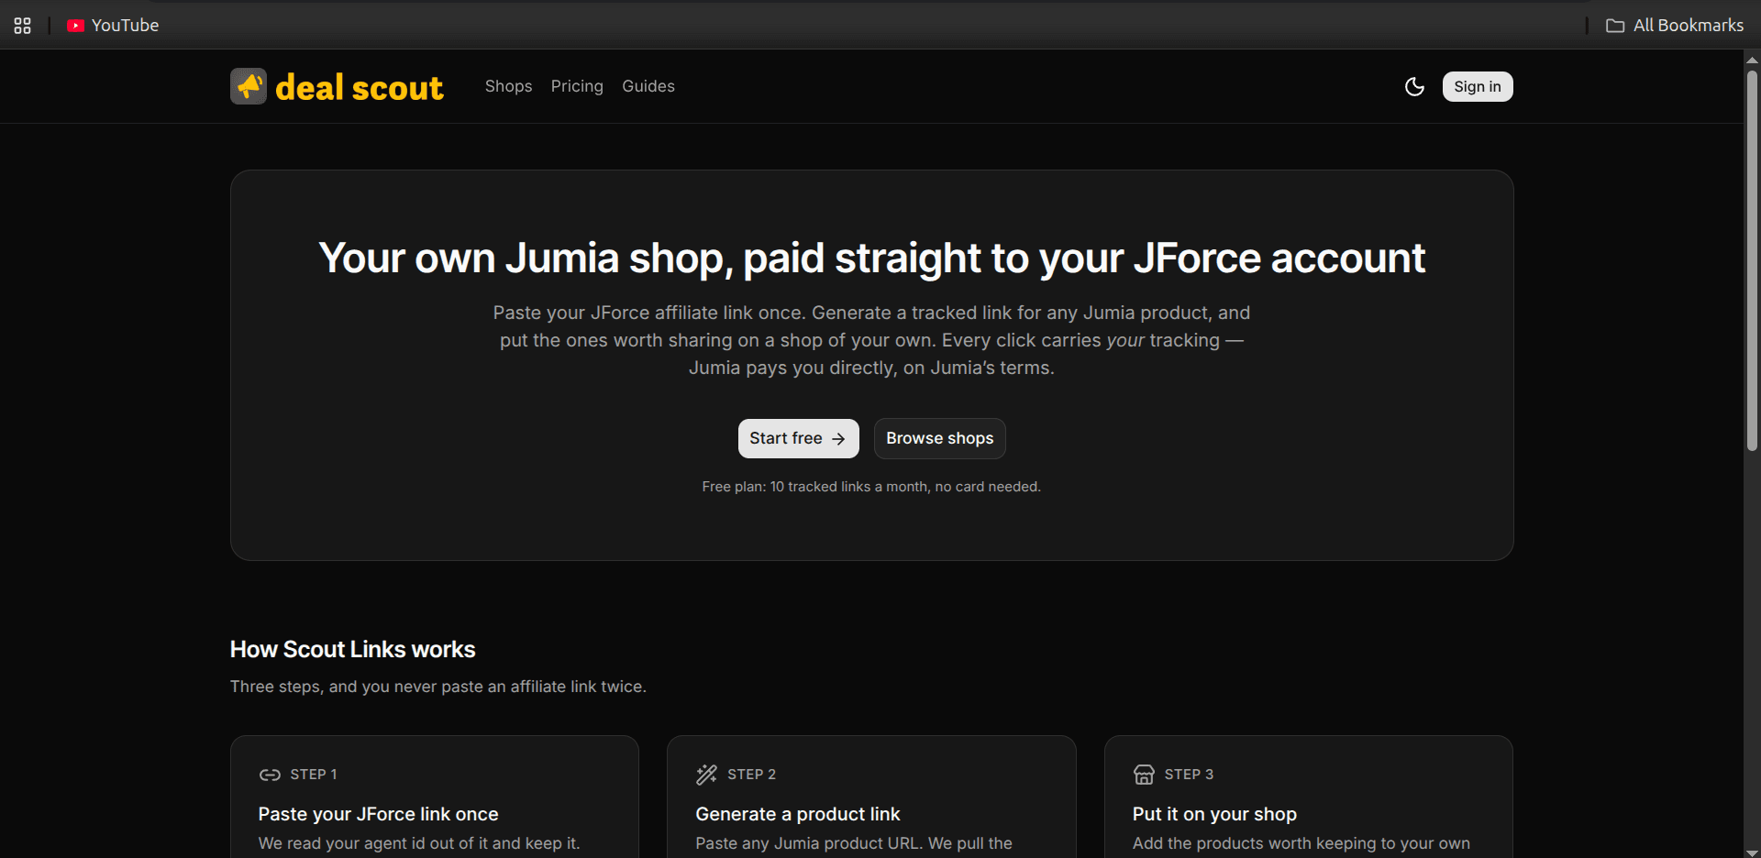1761x858 pixels.
Task: Click the Start free button
Action: tap(799, 438)
